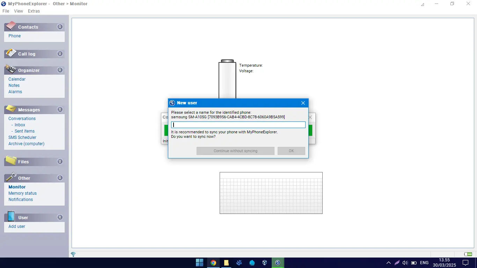Open Notifications under Other

pyautogui.click(x=21, y=200)
